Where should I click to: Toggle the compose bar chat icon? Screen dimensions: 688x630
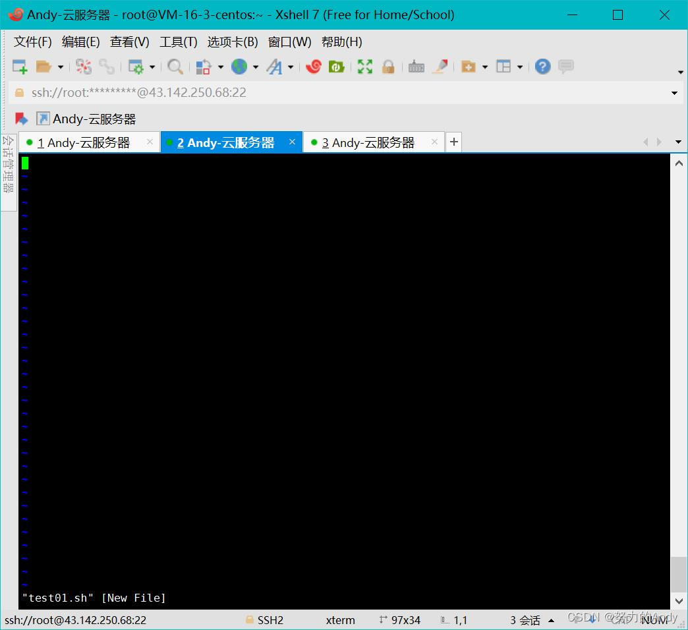click(x=565, y=66)
